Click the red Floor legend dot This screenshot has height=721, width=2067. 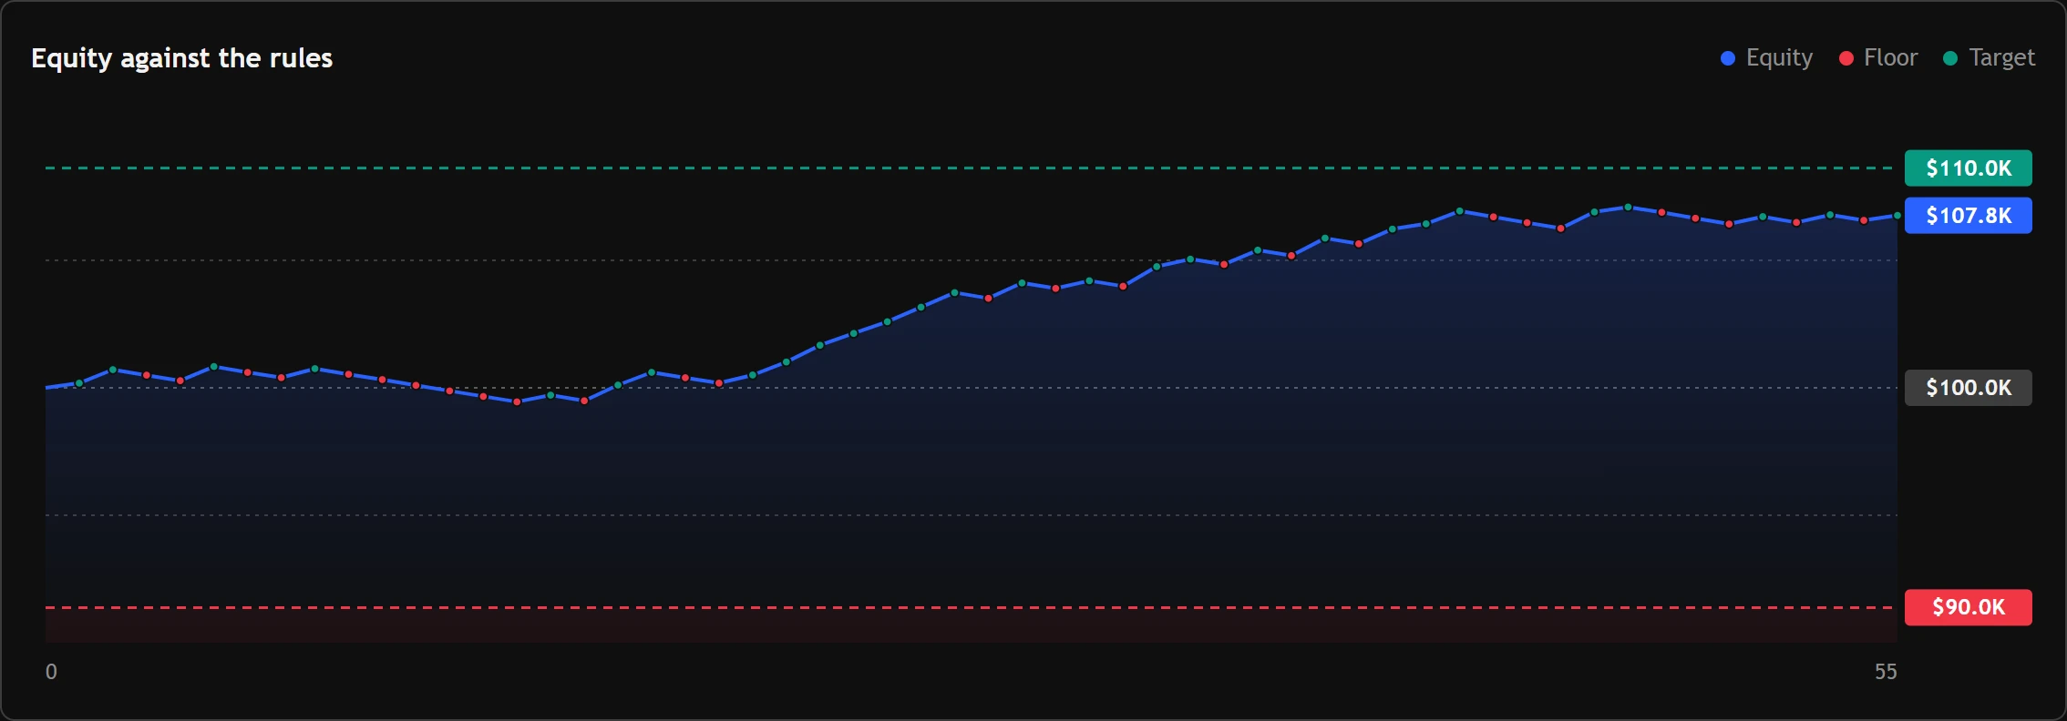click(1846, 58)
